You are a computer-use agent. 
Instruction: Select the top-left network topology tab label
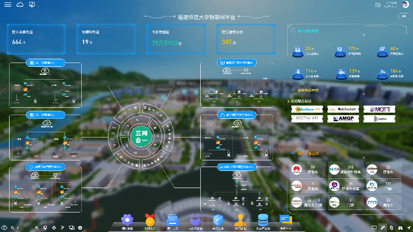45,63
